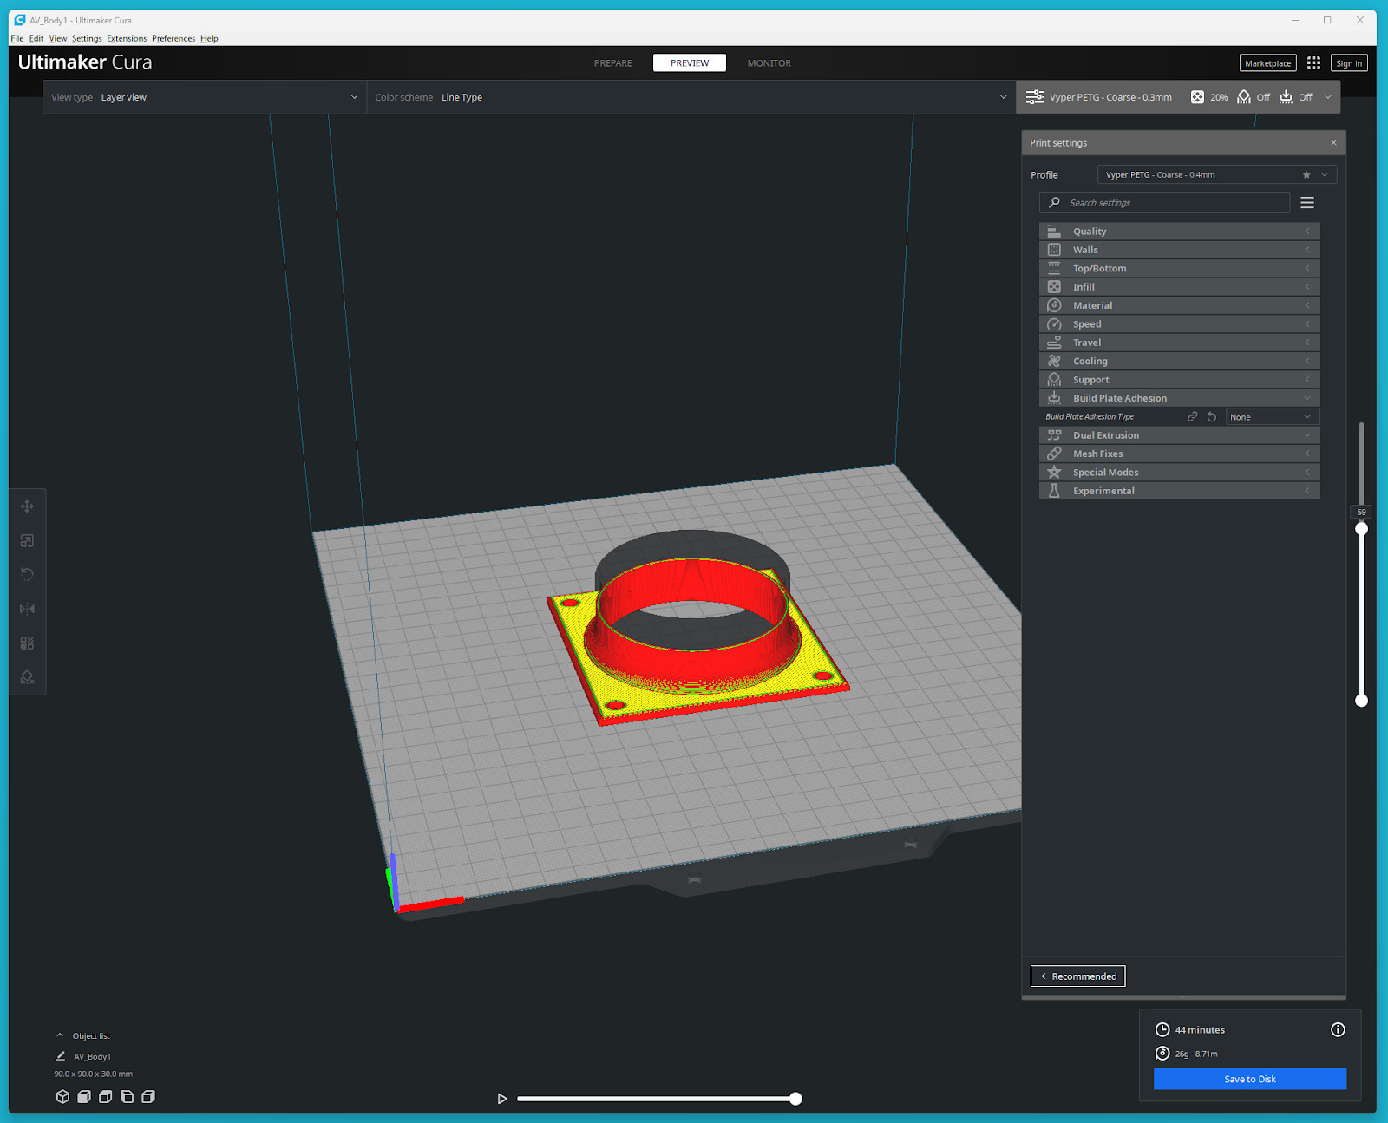Expand the Experimental category
This screenshot has height=1123, width=1388.
point(1179,491)
